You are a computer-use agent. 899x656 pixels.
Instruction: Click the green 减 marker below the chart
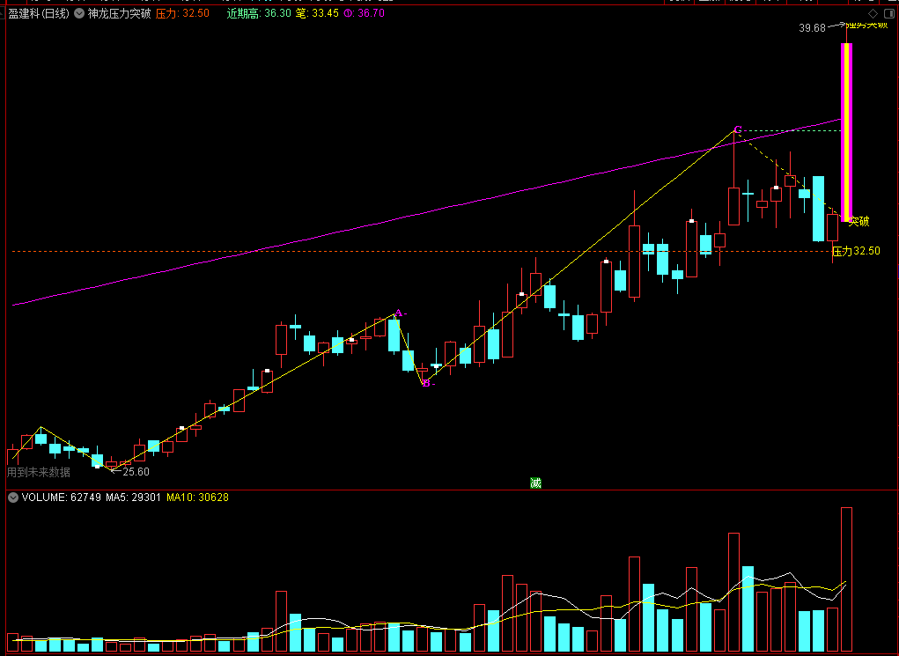click(x=535, y=483)
